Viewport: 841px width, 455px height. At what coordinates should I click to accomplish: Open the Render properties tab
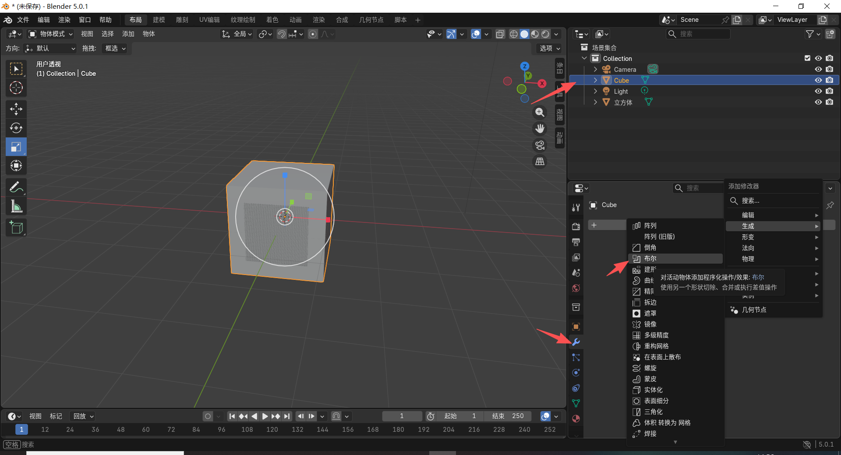coord(576,226)
